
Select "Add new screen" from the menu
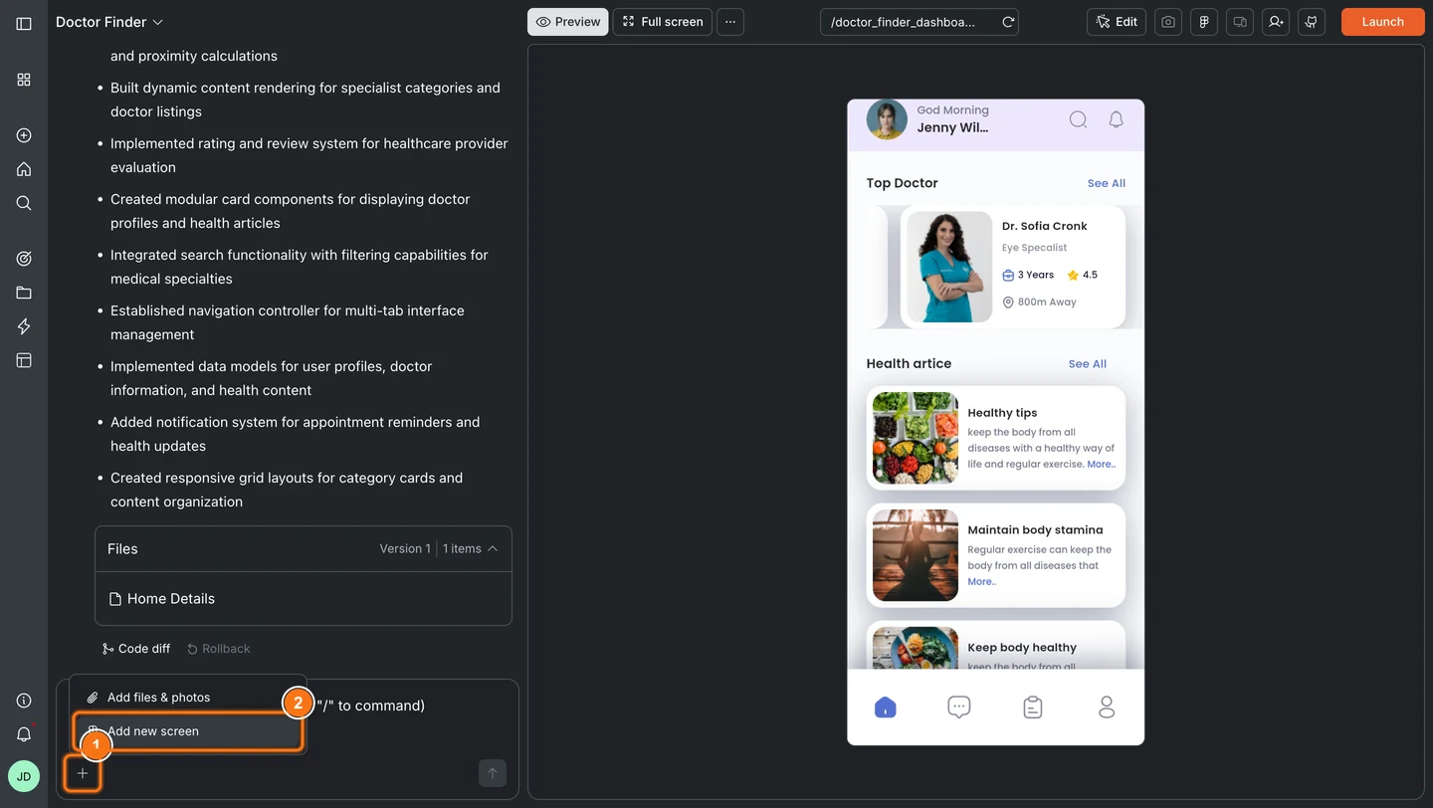pyautogui.click(x=152, y=730)
